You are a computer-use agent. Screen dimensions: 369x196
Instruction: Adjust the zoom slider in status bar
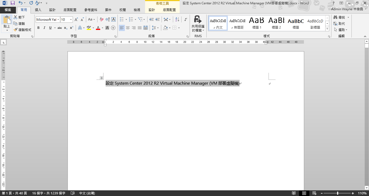338,193
